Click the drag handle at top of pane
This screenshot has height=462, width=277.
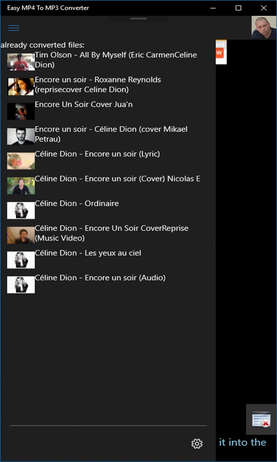click(138, 18)
